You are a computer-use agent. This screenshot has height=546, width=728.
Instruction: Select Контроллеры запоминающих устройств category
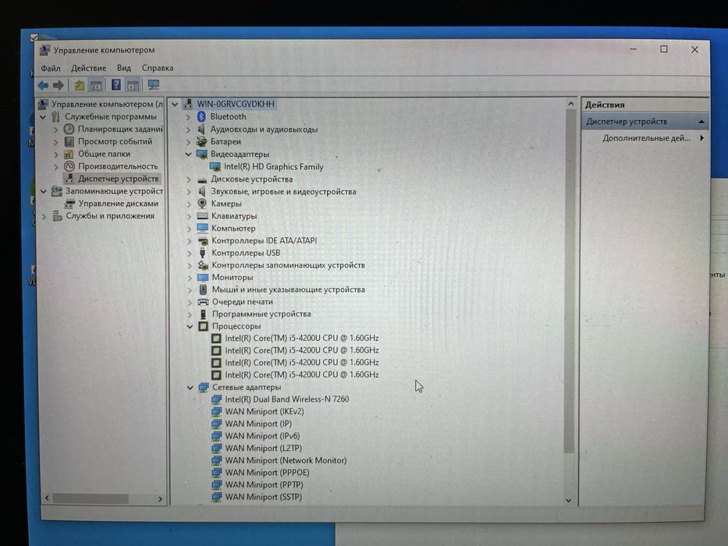289,265
